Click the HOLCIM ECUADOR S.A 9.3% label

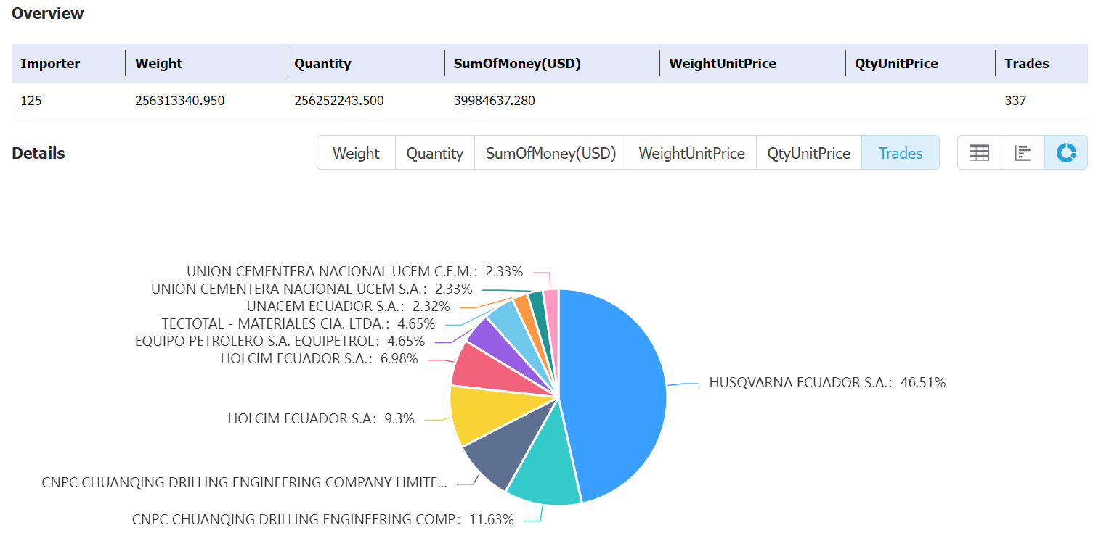click(x=321, y=418)
